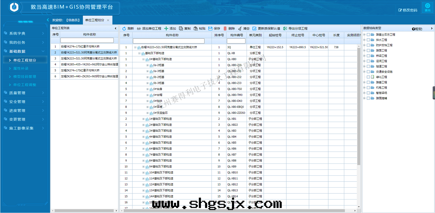Check the 桥梁工程 checkbox
Image resolution: width=435 pixels, height=213 pixels.
[x=368, y=56]
